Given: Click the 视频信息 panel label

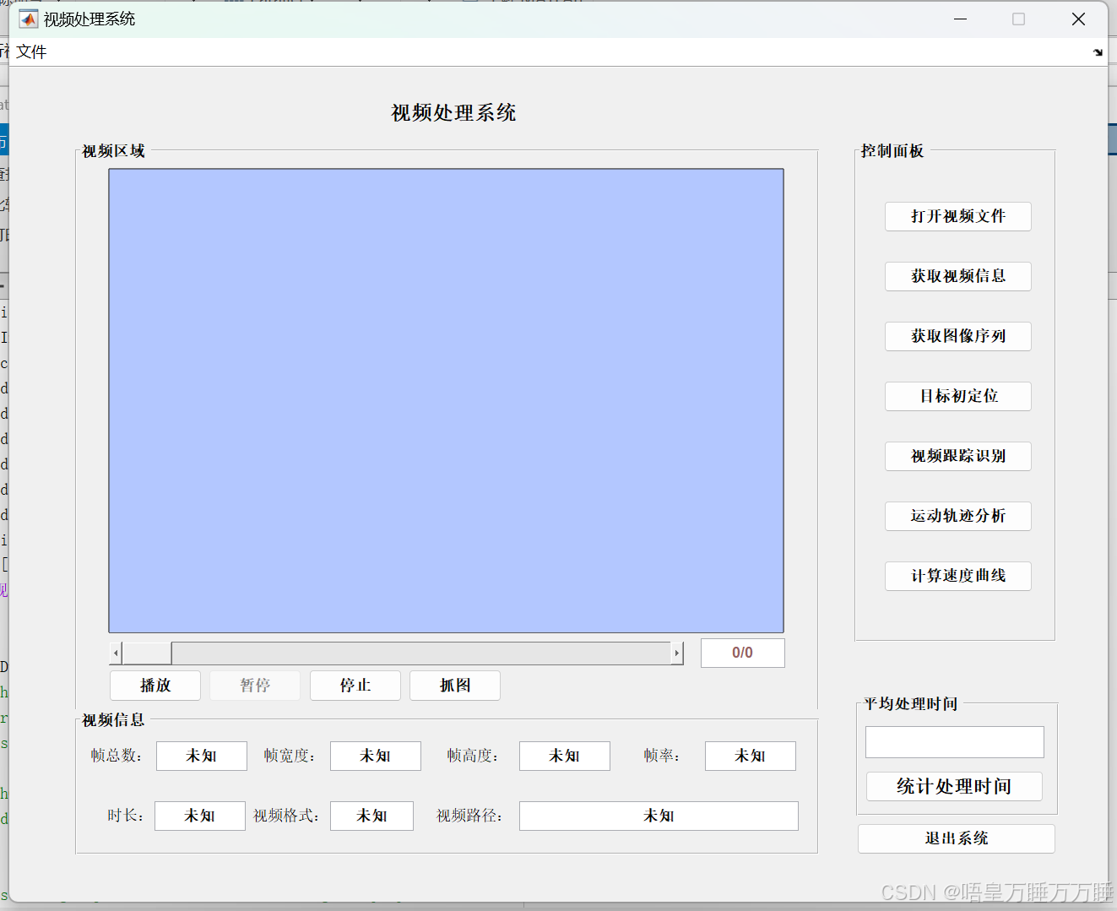Looking at the screenshot, I should (113, 720).
